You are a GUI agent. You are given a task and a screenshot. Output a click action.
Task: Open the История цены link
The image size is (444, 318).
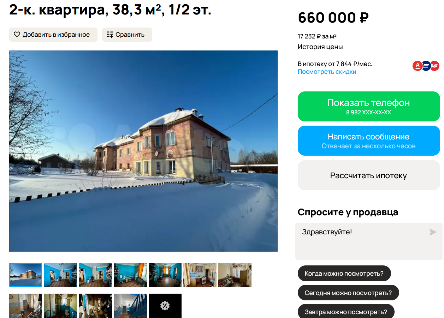[320, 47]
